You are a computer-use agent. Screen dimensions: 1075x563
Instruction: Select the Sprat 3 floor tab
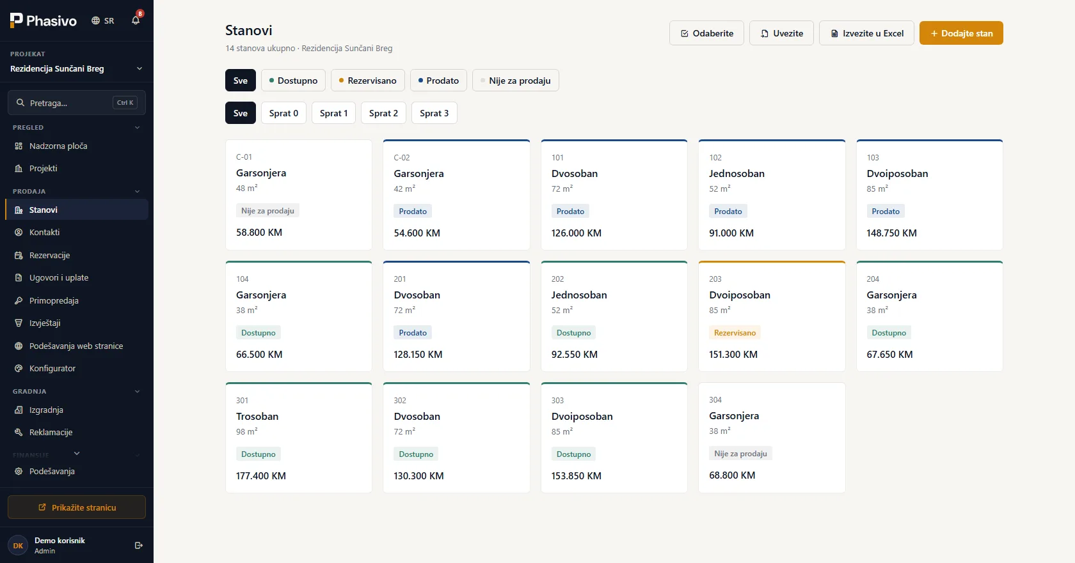coord(434,113)
